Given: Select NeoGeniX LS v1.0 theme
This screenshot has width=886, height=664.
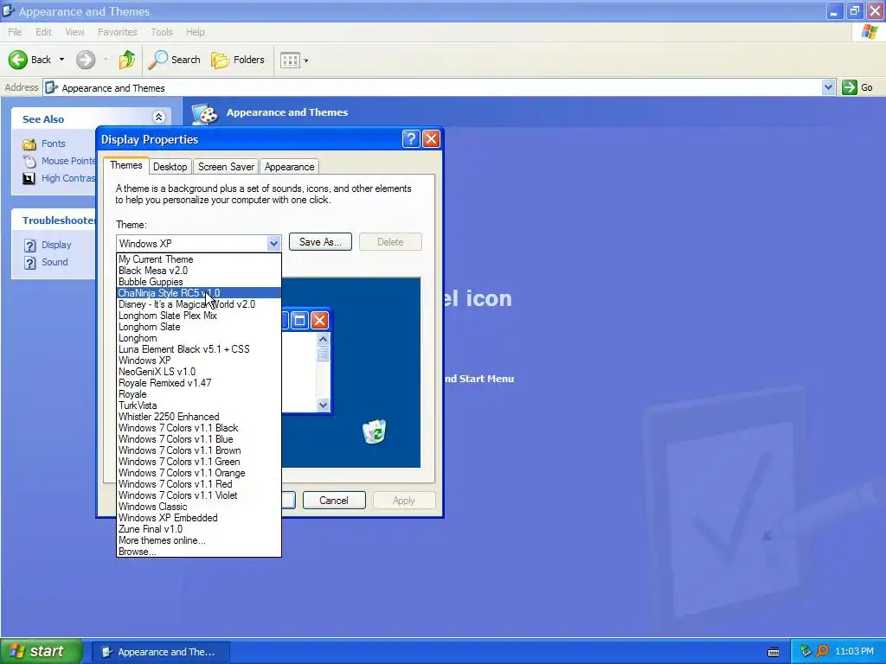Looking at the screenshot, I should coord(198,372).
